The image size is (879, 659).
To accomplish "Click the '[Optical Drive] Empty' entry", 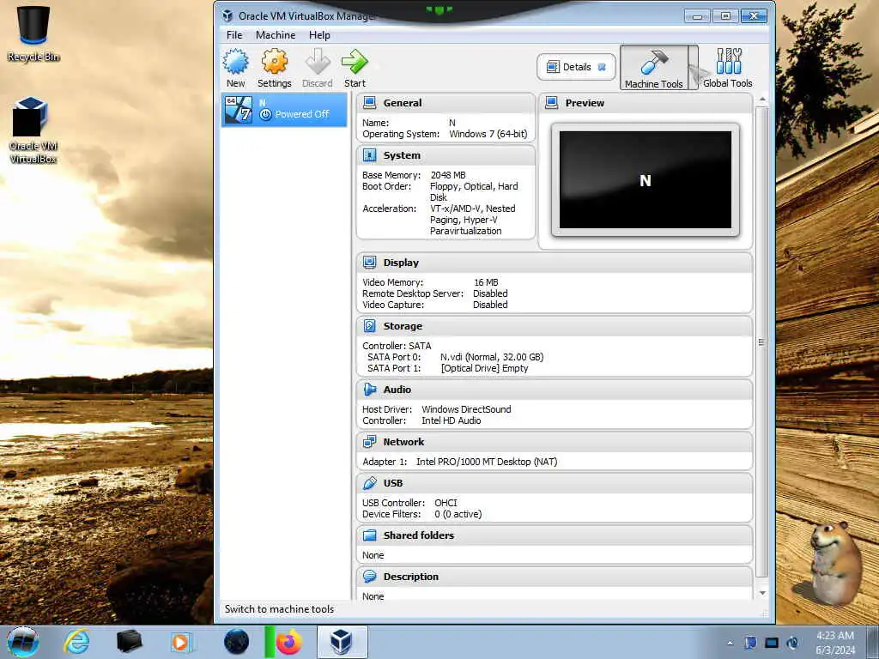I will pyautogui.click(x=484, y=368).
